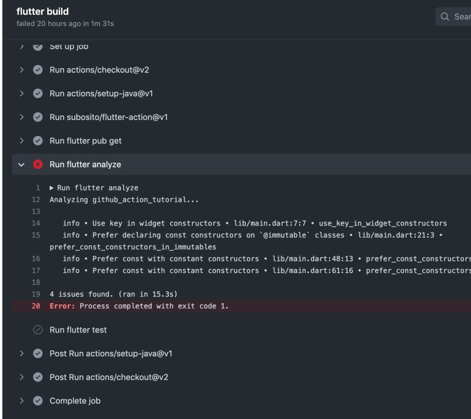Image resolution: width=471 pixels, height=419 pixels.
Task: Click the 'Run flutter pub get' step label
Action: [x=85, y=141]
